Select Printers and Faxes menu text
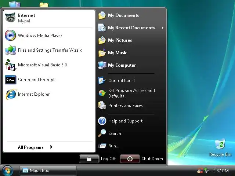235x176 pixels. 126,106
